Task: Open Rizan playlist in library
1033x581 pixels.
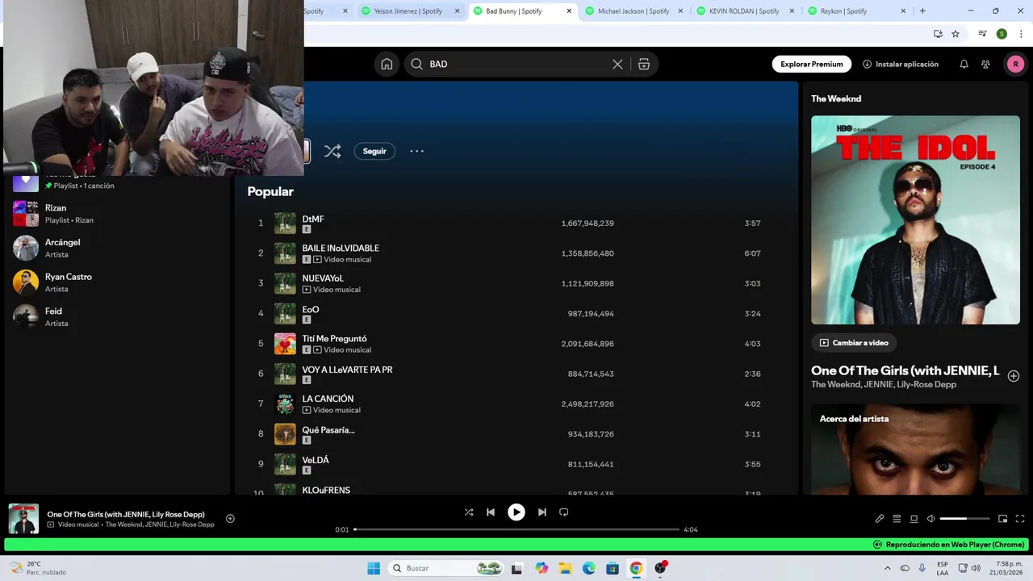Action: coord(117,214)
